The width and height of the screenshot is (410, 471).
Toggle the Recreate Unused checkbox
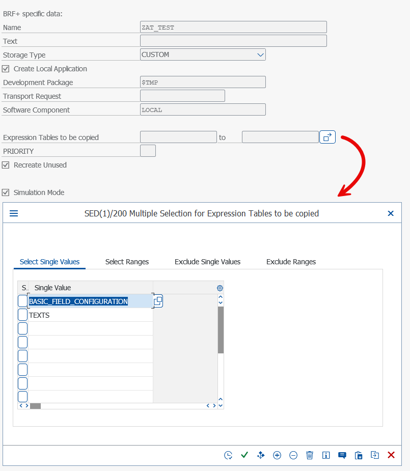tap(6, 165)
